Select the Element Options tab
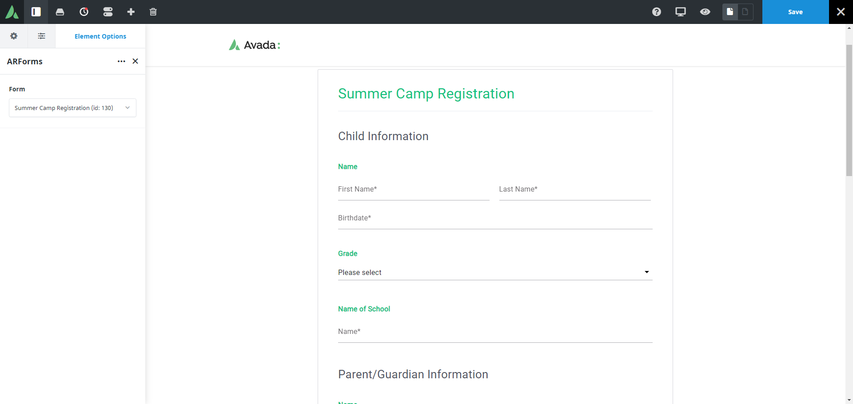 coord(100,36)
